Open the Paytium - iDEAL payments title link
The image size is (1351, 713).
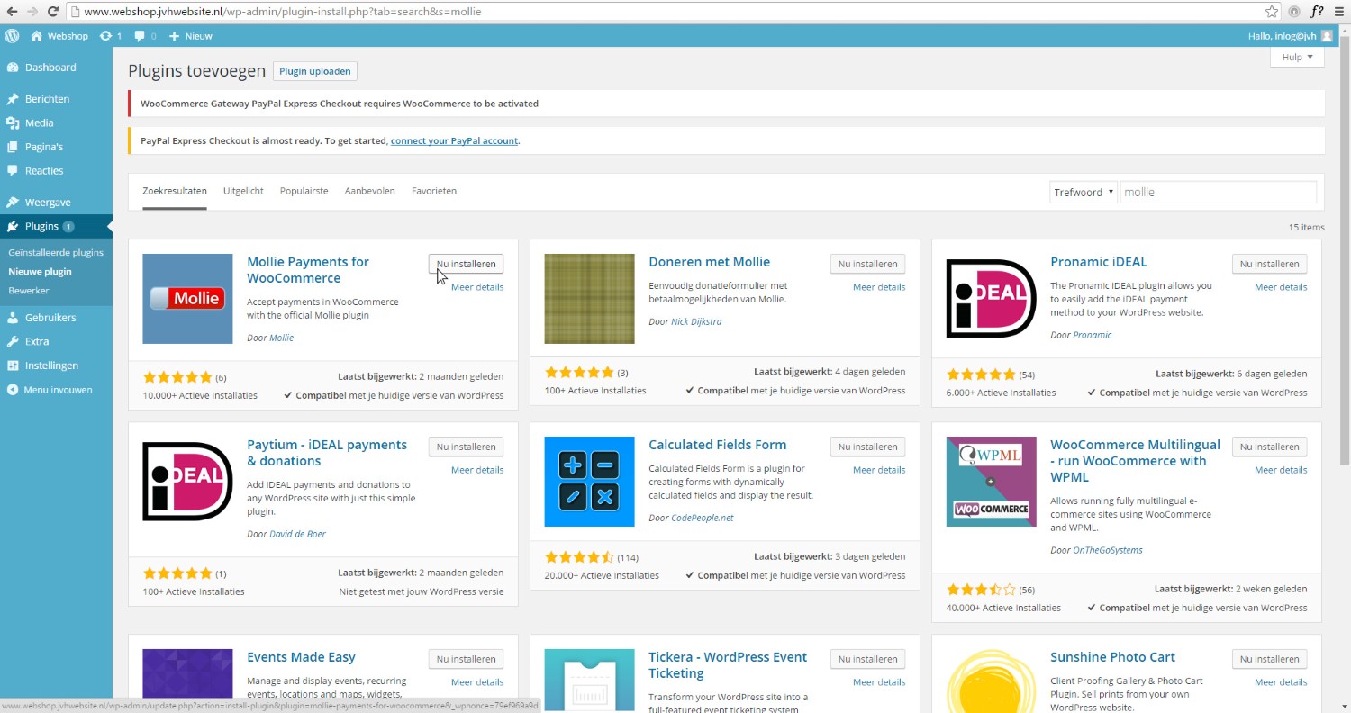[x=327, y=453]
